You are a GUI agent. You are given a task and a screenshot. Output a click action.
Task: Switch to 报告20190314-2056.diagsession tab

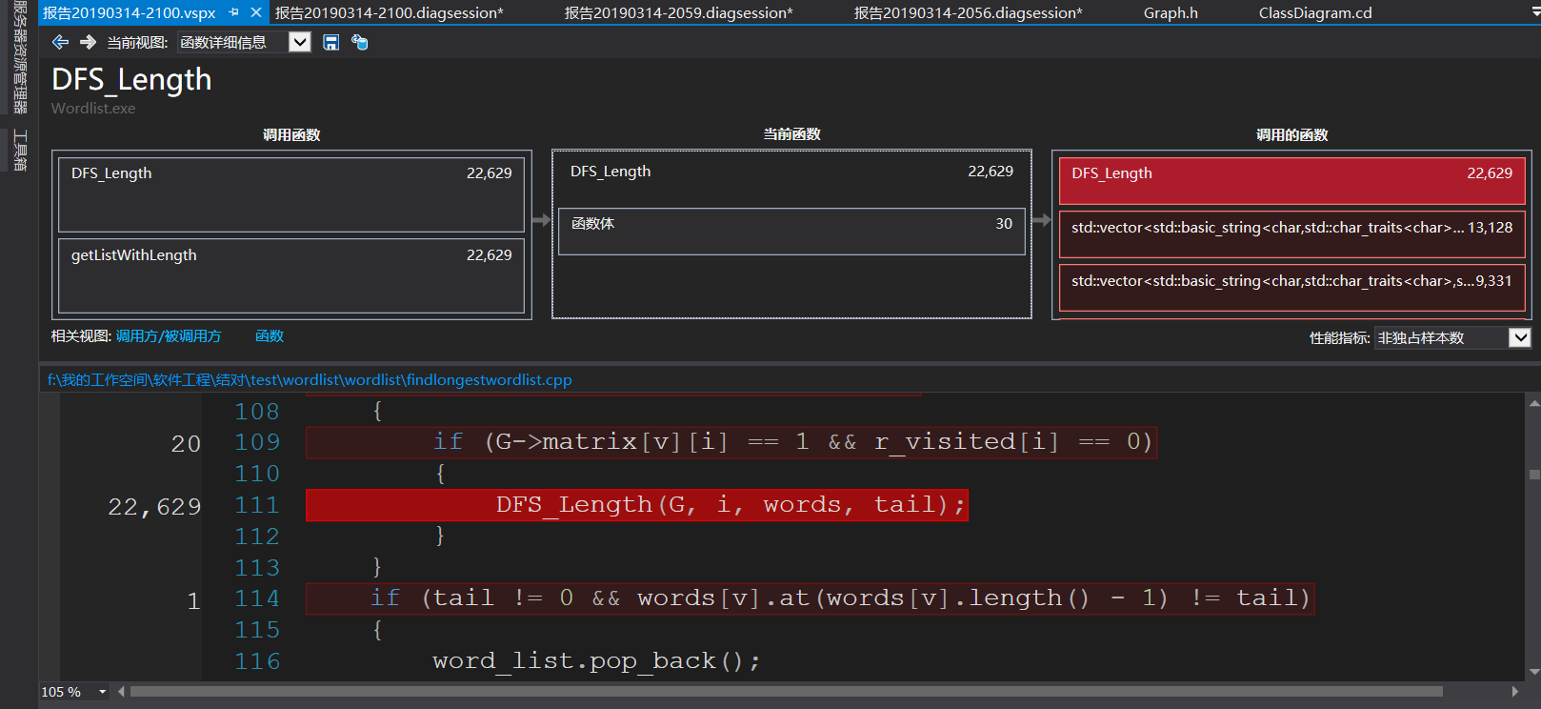[x=968, y=12]
